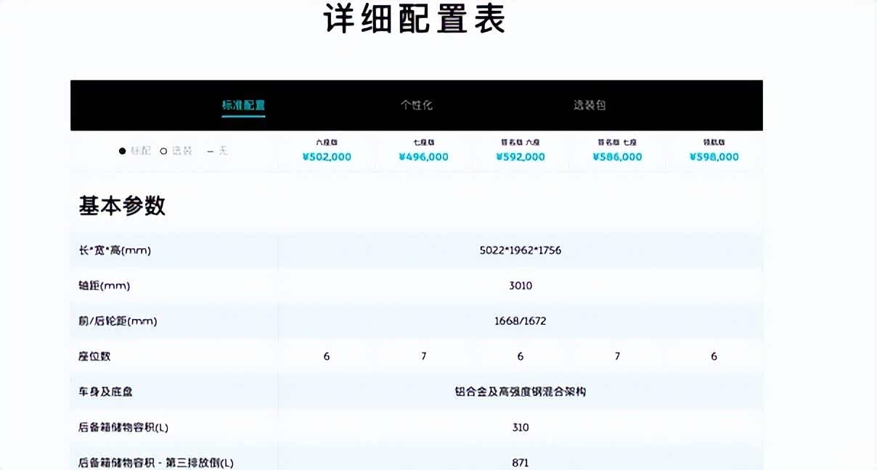Select the 铝合金及高强度钢混合架构 body value

tap(521, 392)
